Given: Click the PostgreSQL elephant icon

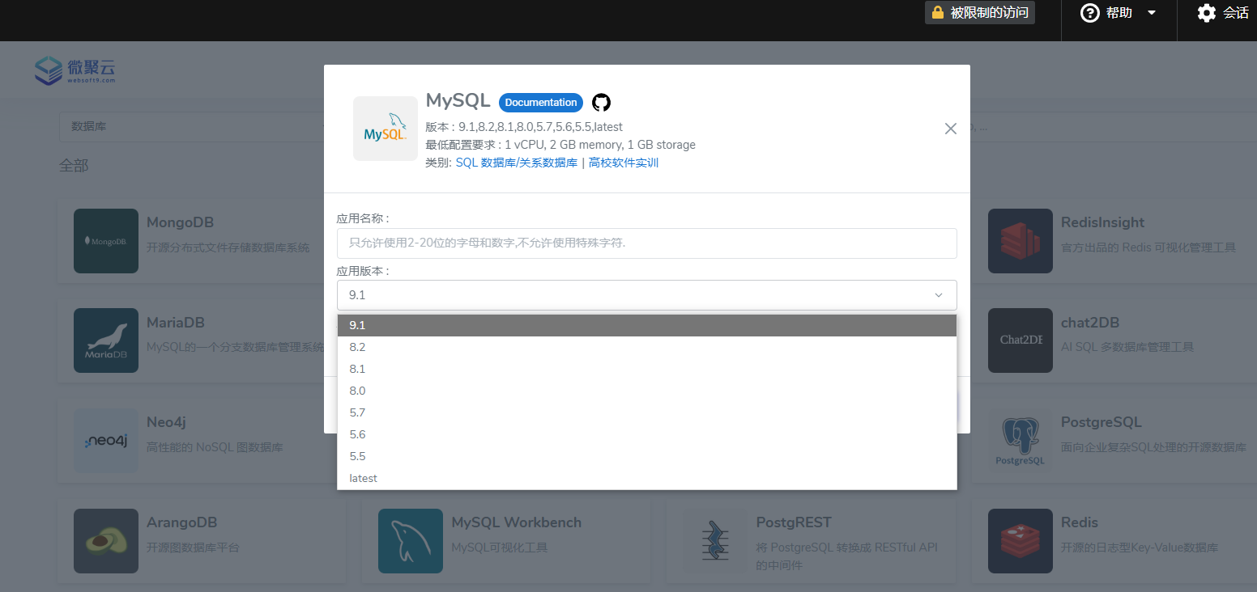Looking at the screenshot, I should [x=1020, y=441].
